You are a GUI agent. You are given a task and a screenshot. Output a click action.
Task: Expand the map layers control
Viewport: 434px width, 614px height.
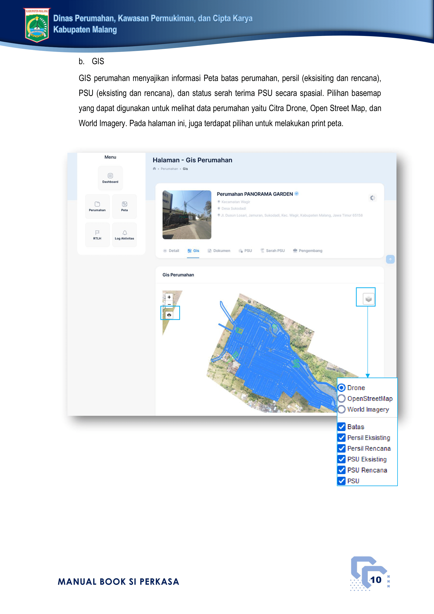(368, 299)
